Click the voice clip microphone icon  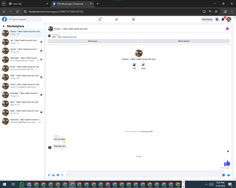pos(49,175)
